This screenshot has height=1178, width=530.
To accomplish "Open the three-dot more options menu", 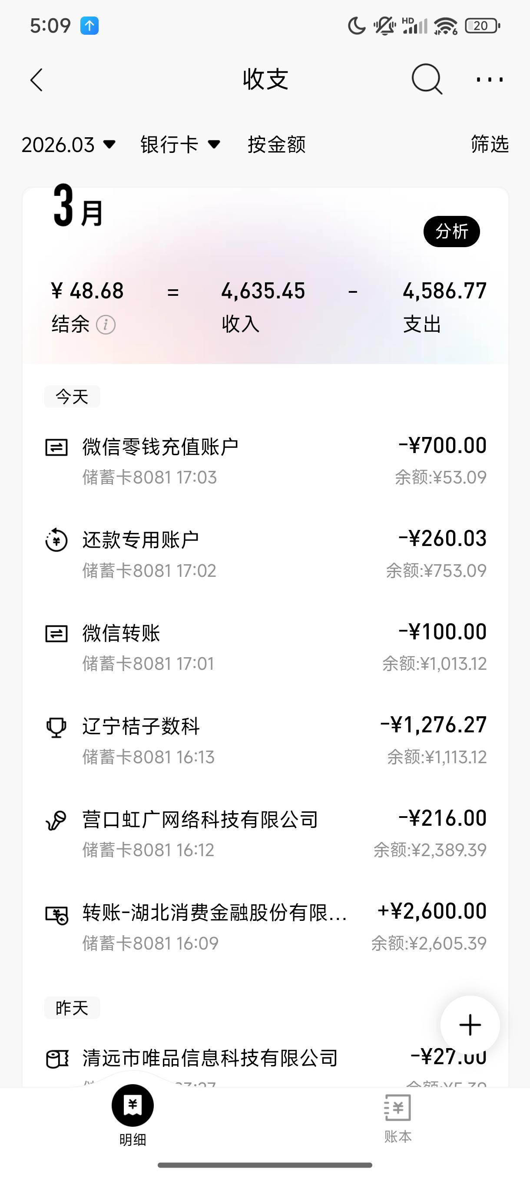I will coord(489,79).
